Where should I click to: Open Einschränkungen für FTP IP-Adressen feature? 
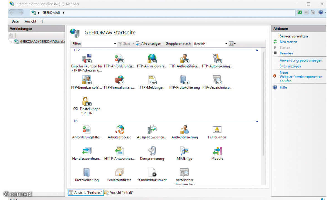point(87,63)
